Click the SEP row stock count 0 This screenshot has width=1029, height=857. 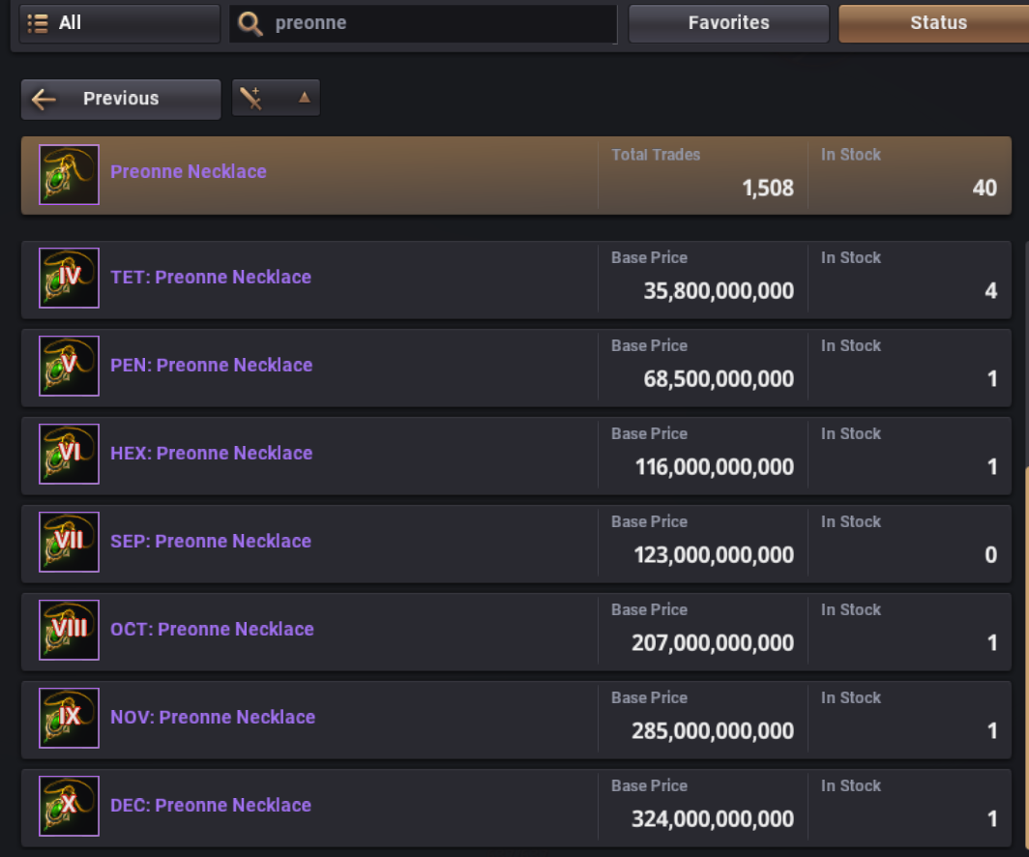coord(991,554)
